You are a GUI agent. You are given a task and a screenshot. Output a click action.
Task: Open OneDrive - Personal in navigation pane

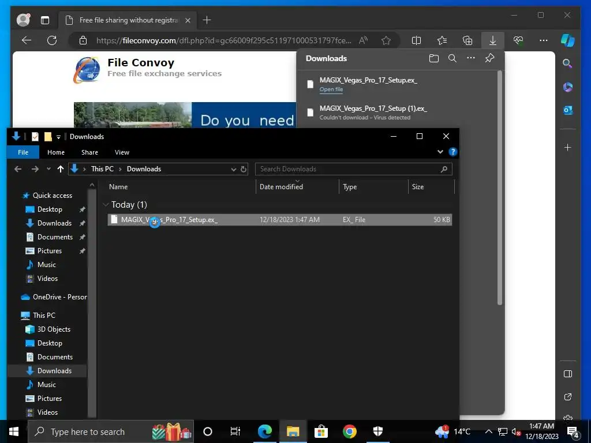click(x=54, y=297)
